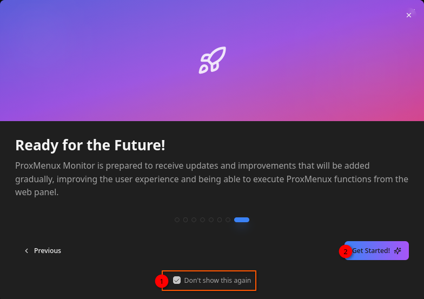
Task: Switch to the fifth pagination dot
Action: click(x=211, y=220)
